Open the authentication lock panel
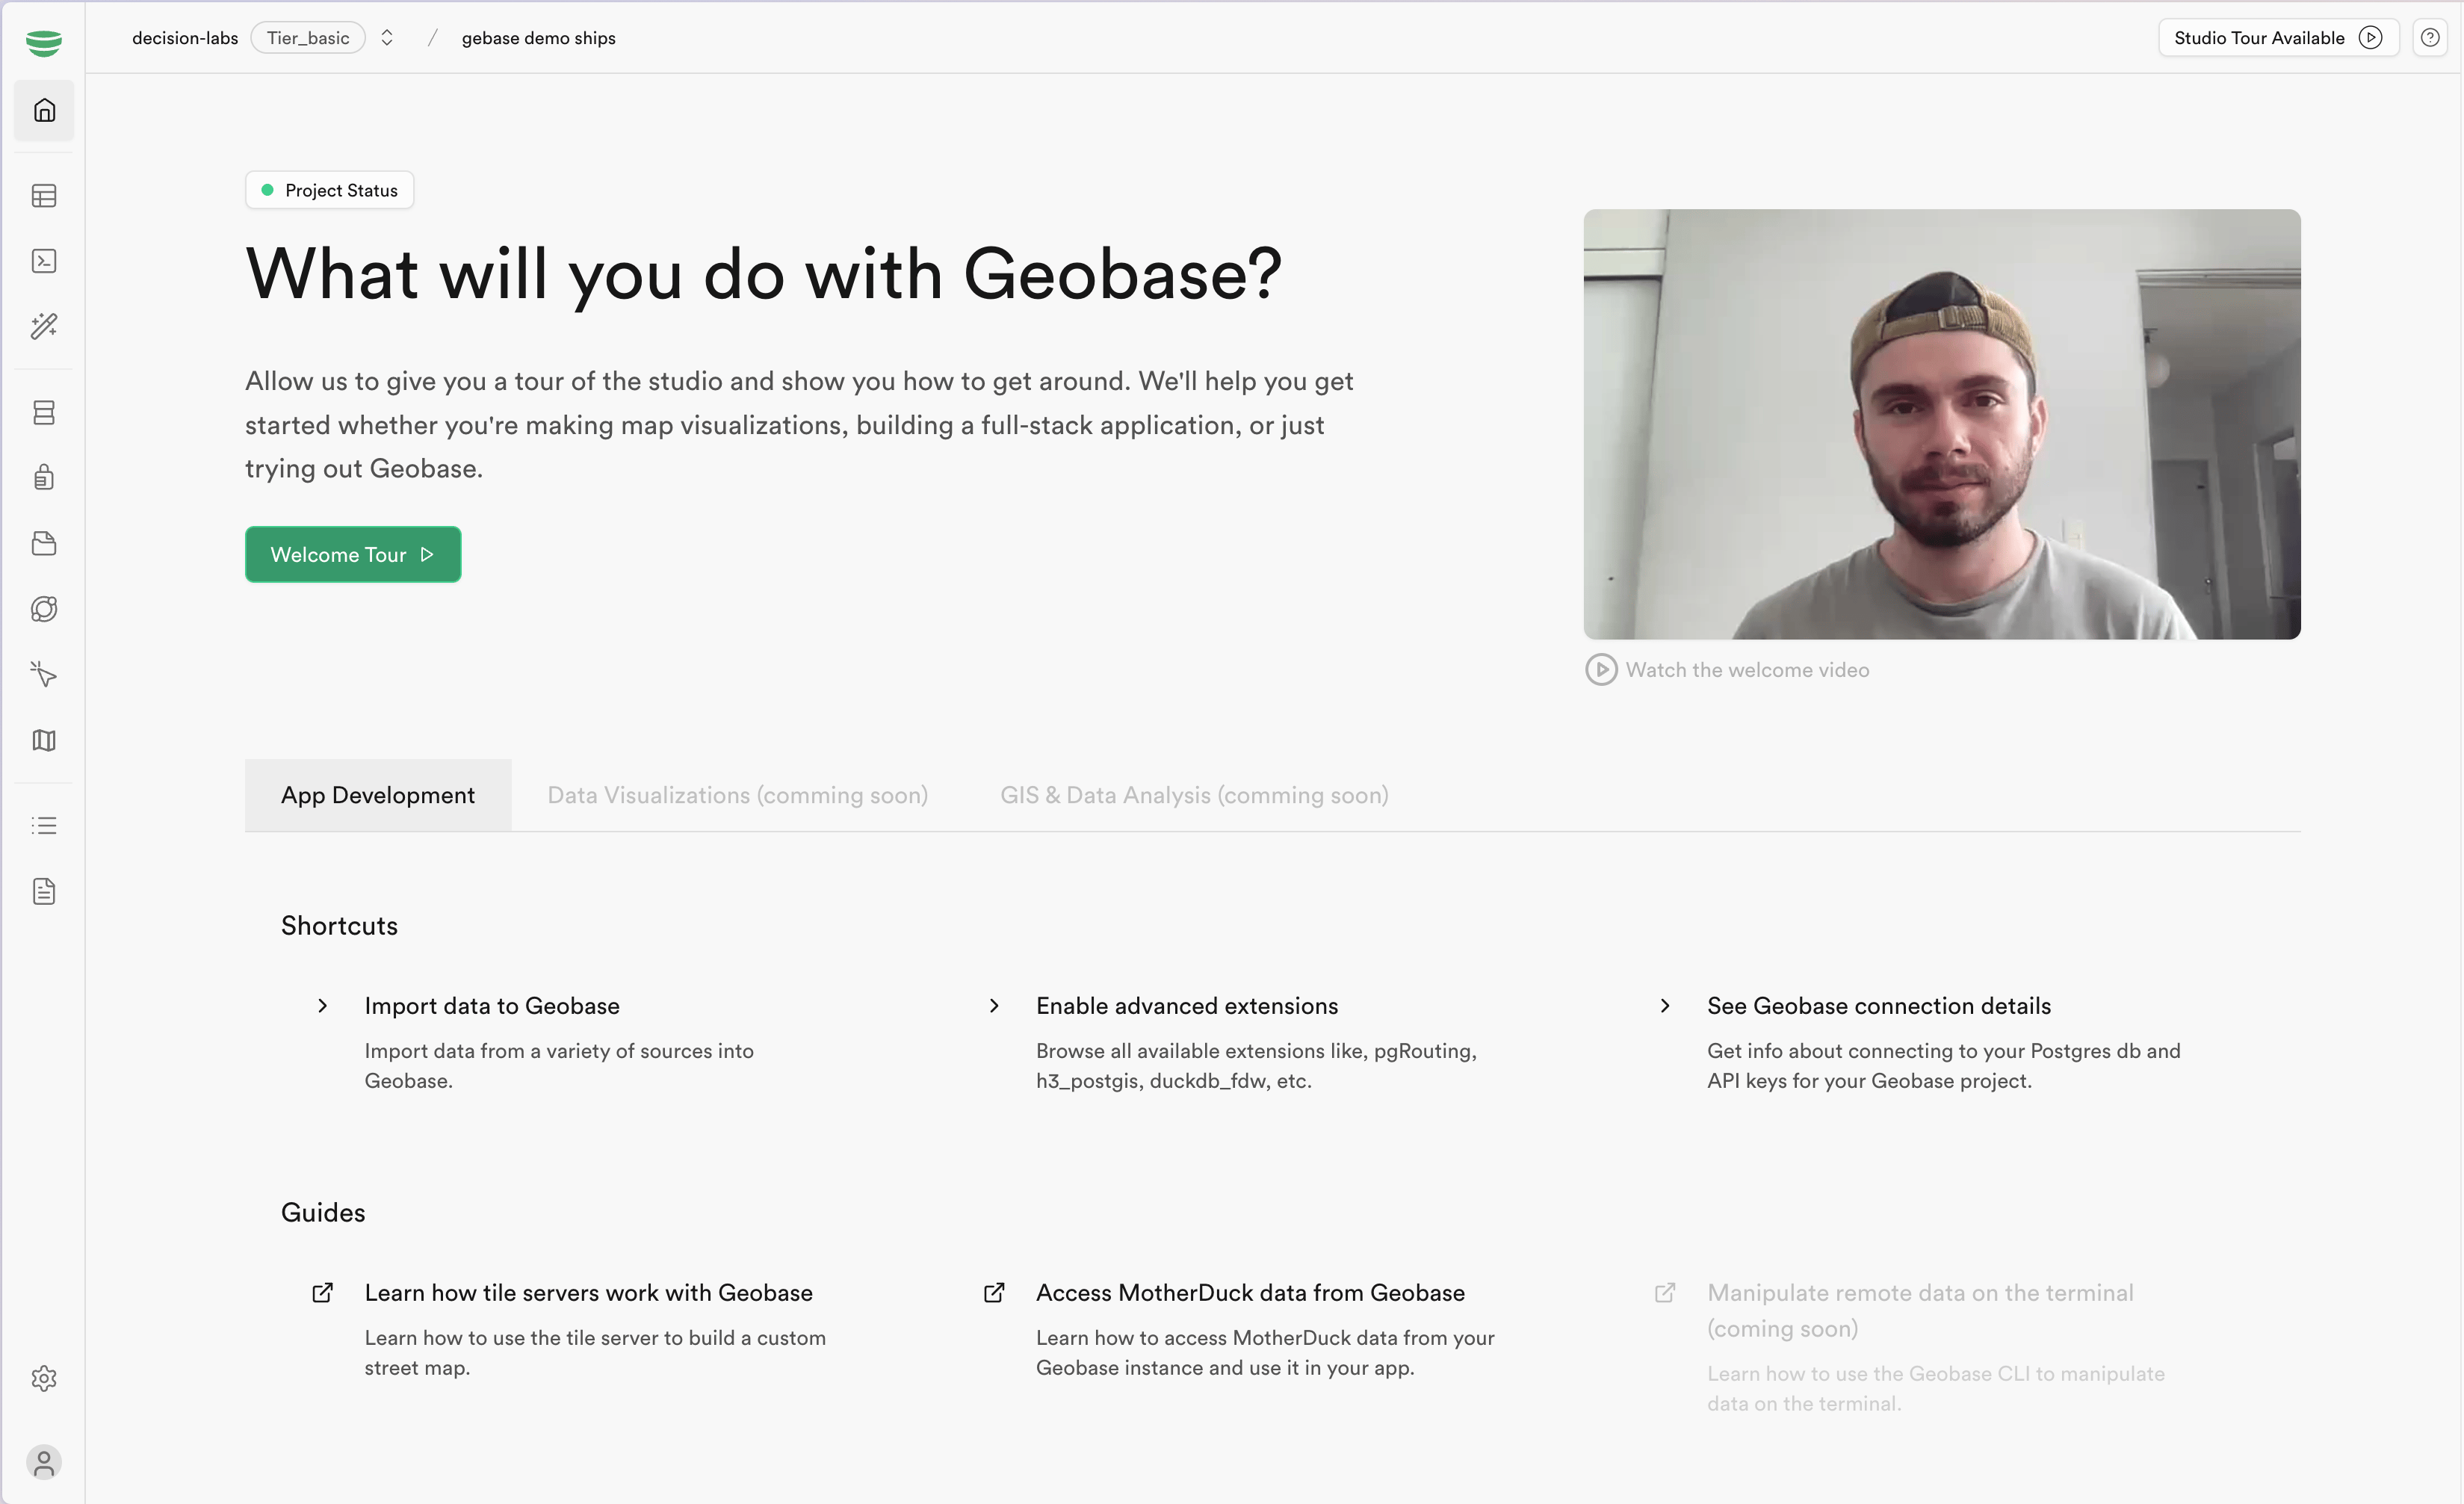This screenshot has height=1504, width=2464. click(44, 477)
